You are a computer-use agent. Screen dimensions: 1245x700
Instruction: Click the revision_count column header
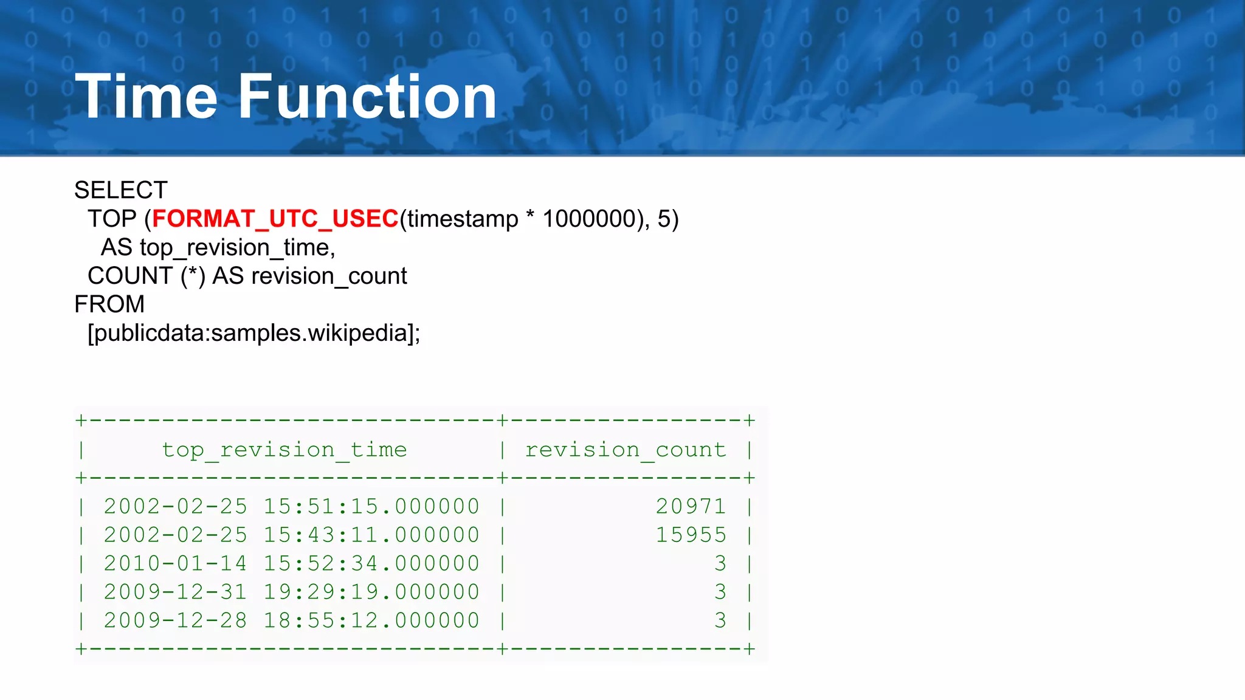(625, 450)
